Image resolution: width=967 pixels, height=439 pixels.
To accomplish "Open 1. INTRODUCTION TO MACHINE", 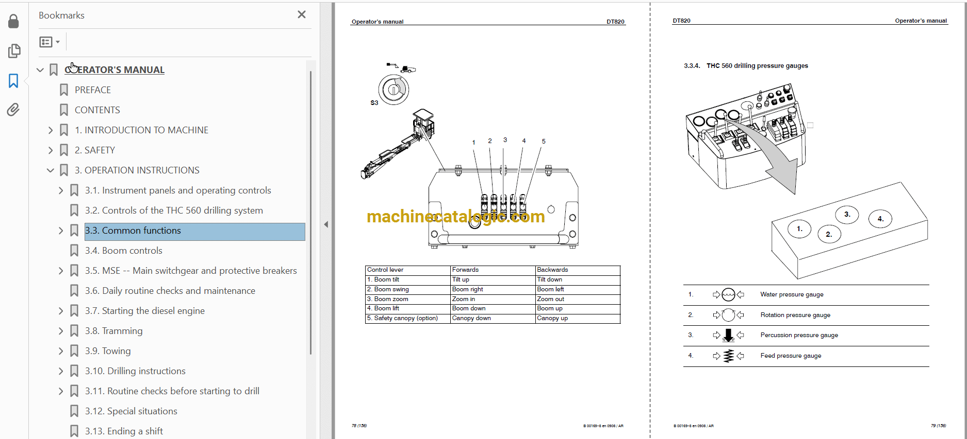I will click(x=142, y=130).
